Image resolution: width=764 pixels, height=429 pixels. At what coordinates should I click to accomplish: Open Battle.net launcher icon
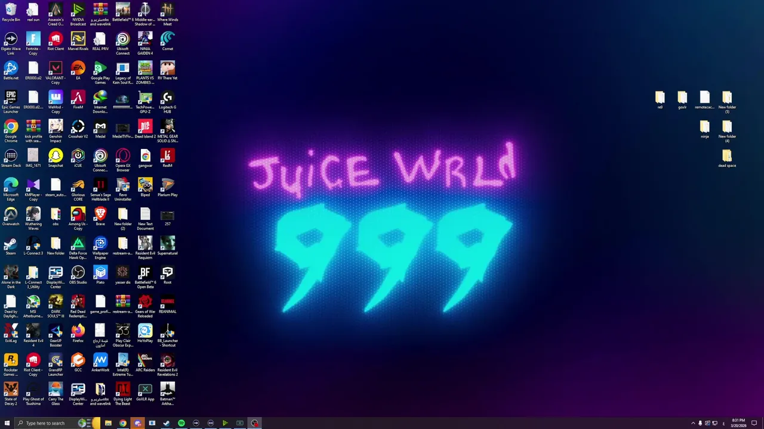click(x=11, y=71)
